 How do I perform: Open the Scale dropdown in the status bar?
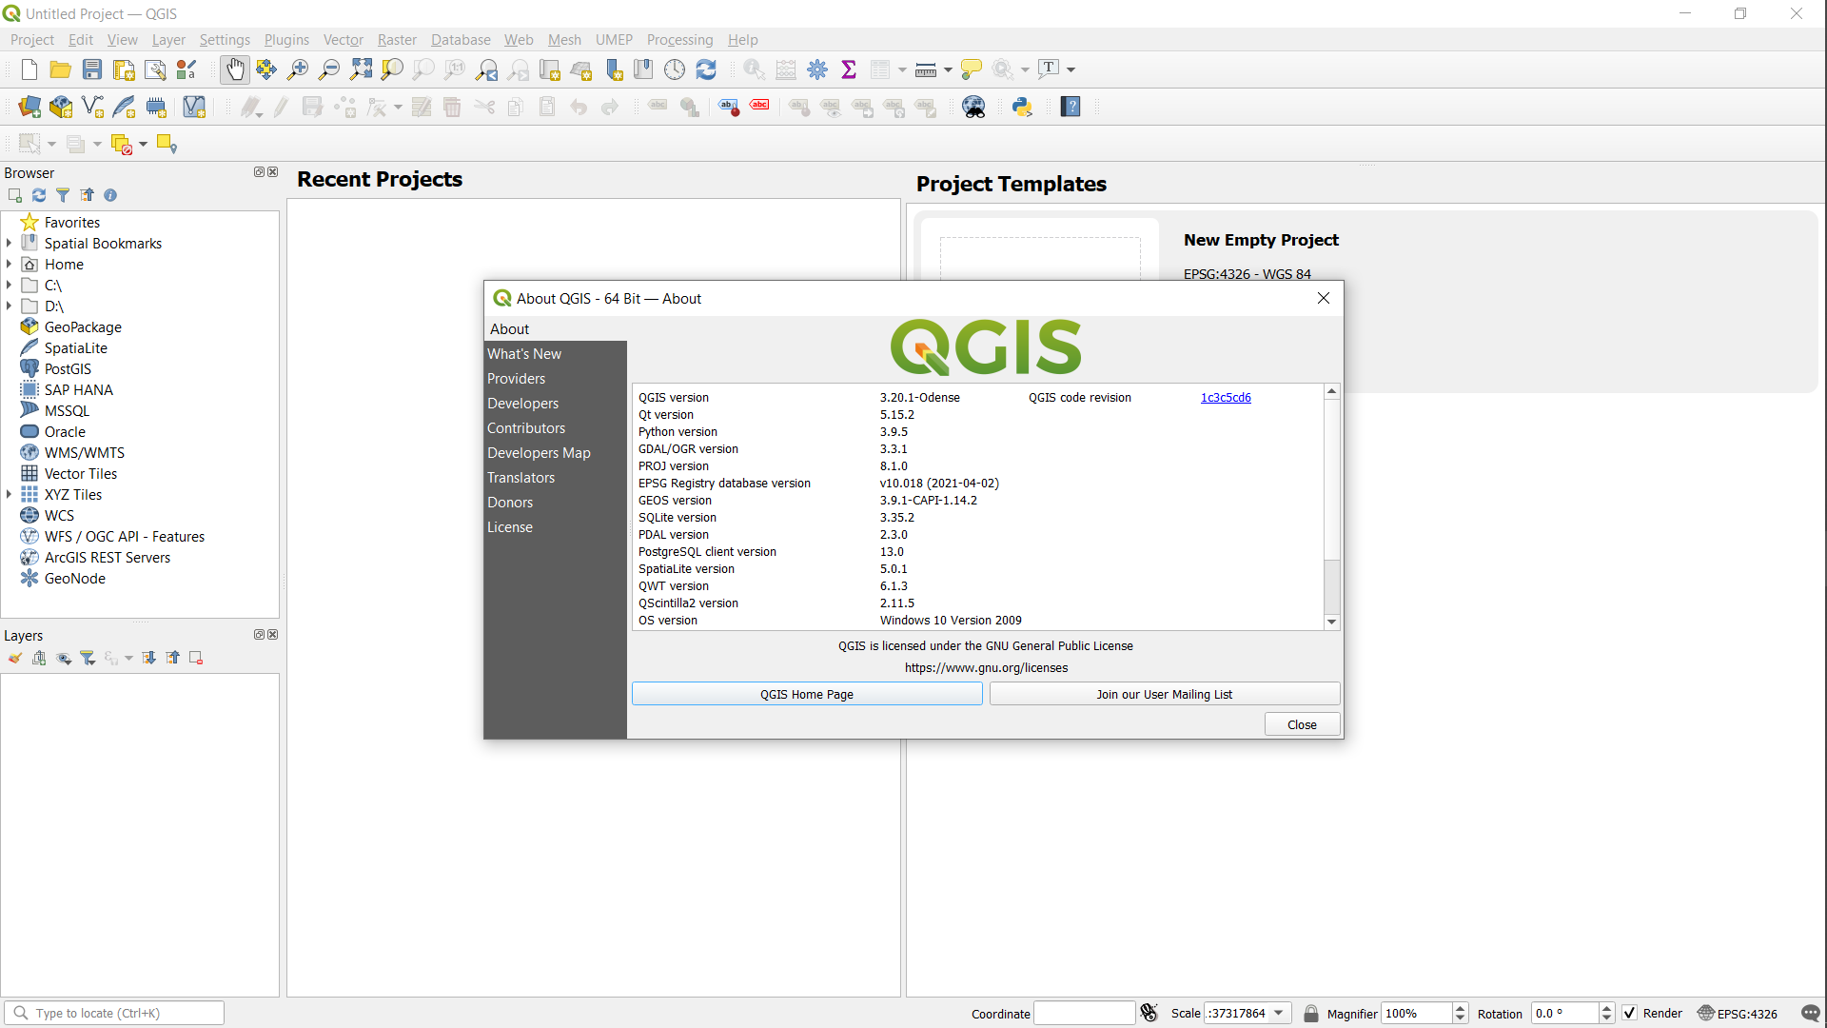1278,1013
